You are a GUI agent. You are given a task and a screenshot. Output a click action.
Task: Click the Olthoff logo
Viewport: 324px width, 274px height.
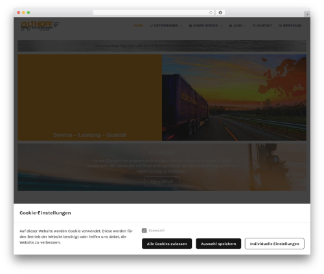tap(40, 26)
